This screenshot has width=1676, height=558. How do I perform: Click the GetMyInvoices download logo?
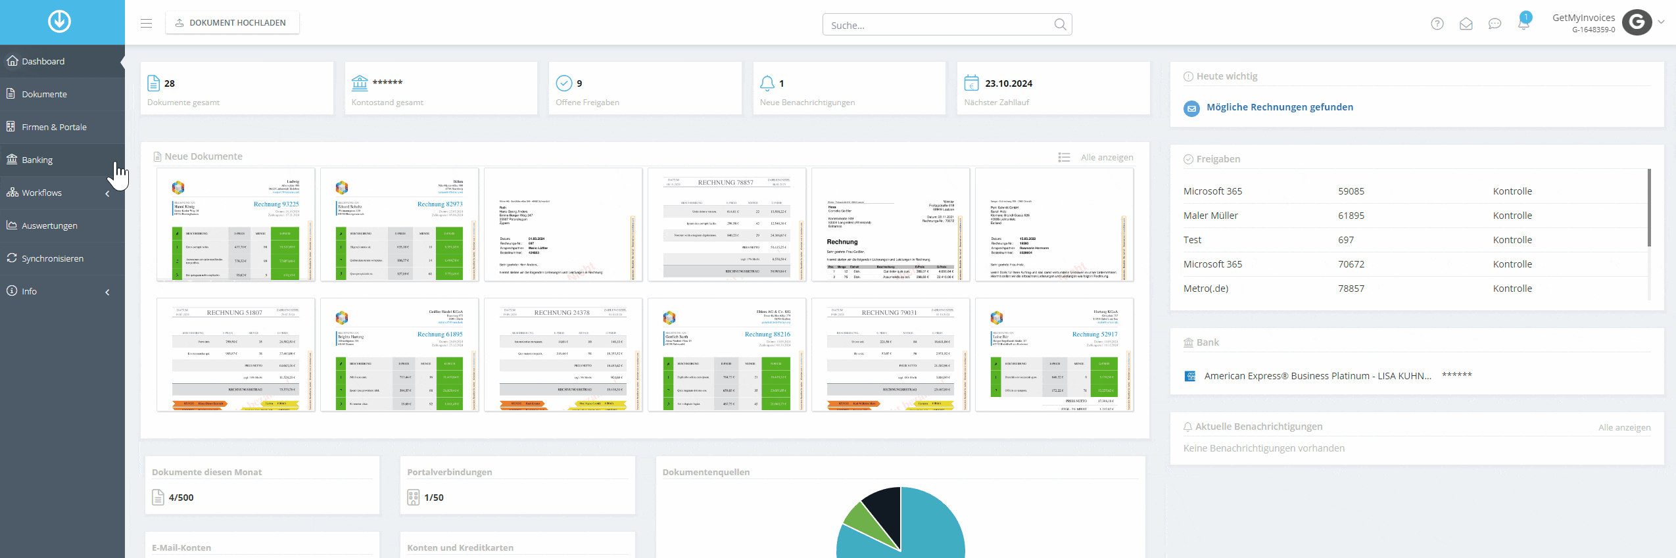[59, 22]
